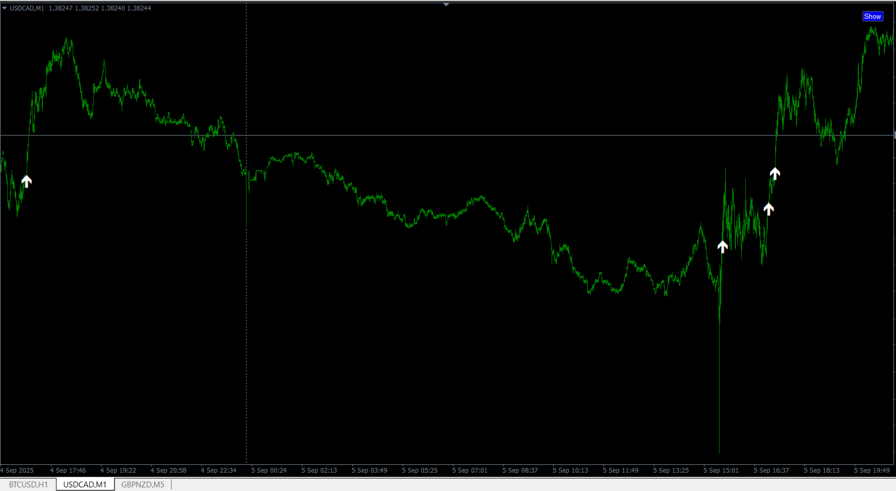The image size is (896, 491).
Task: Click the 5 Sep 02:13 time label
Action: point(319,471)
